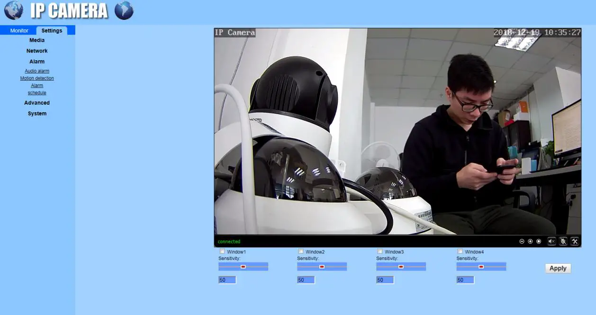This screenshot has height=315, width=596.
Task: Mute the speaker using the muted audio icon
Action: (551, 241)
